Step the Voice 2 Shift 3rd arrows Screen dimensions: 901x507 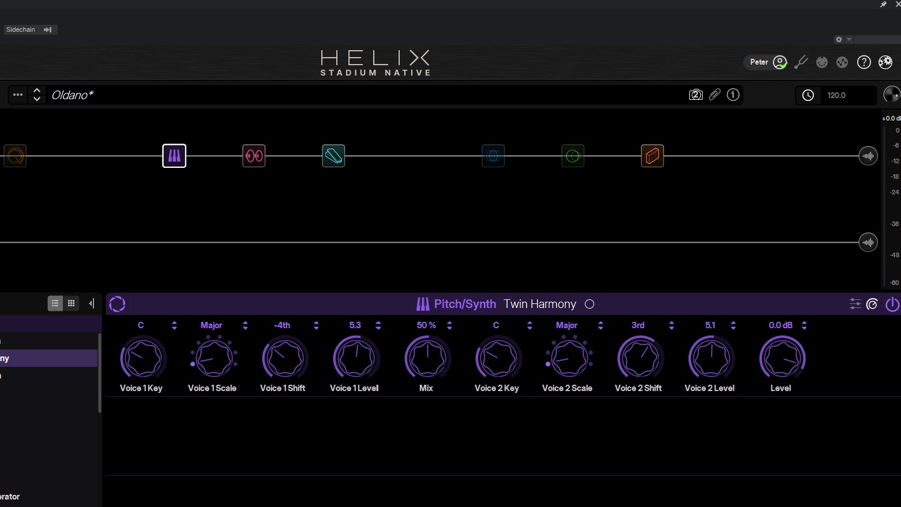click(x=671, y=325)
